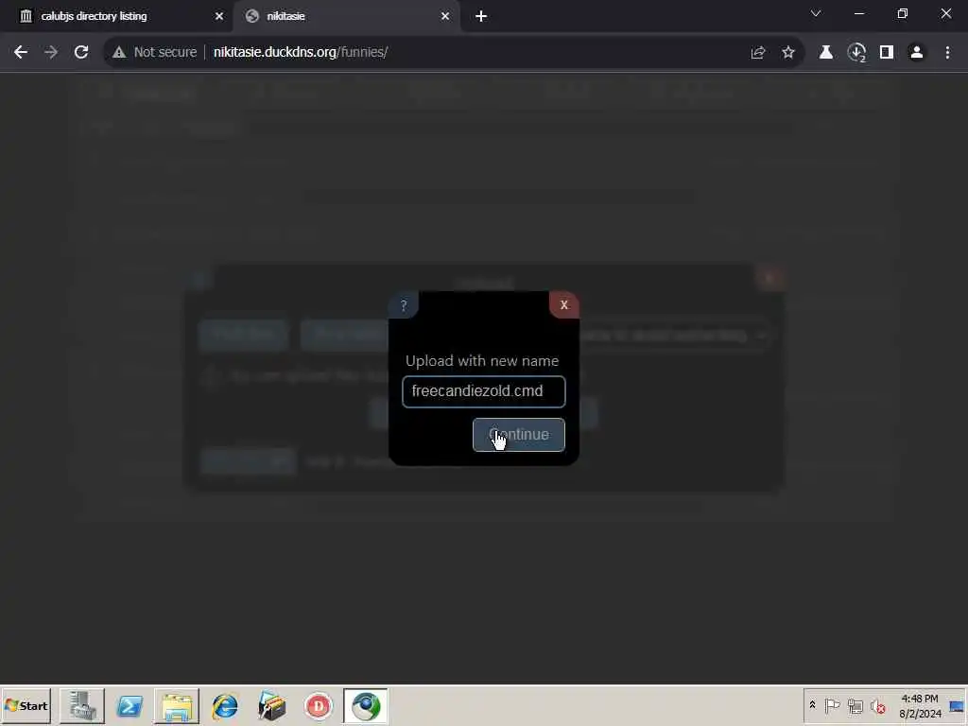Launch Server Manager from taskbar
This screenshot has height=726, width=968.
click(x=82, y=705)
